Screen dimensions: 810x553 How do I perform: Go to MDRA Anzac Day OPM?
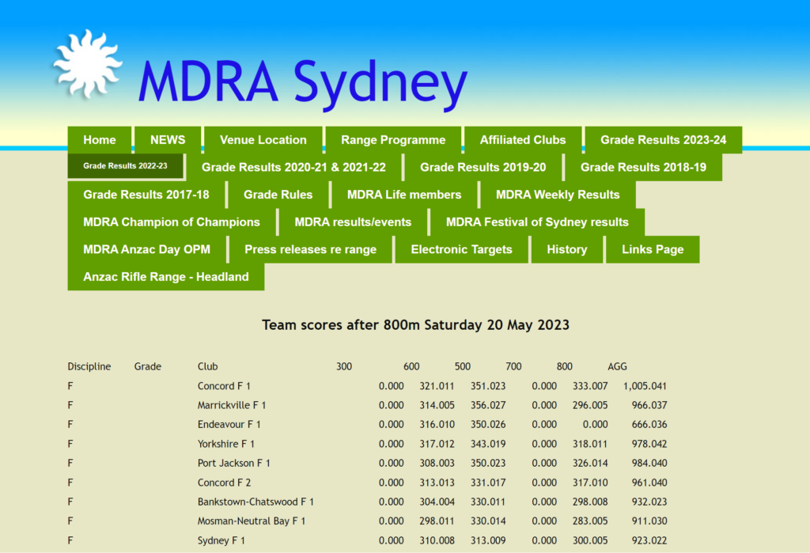click(146, 250)
